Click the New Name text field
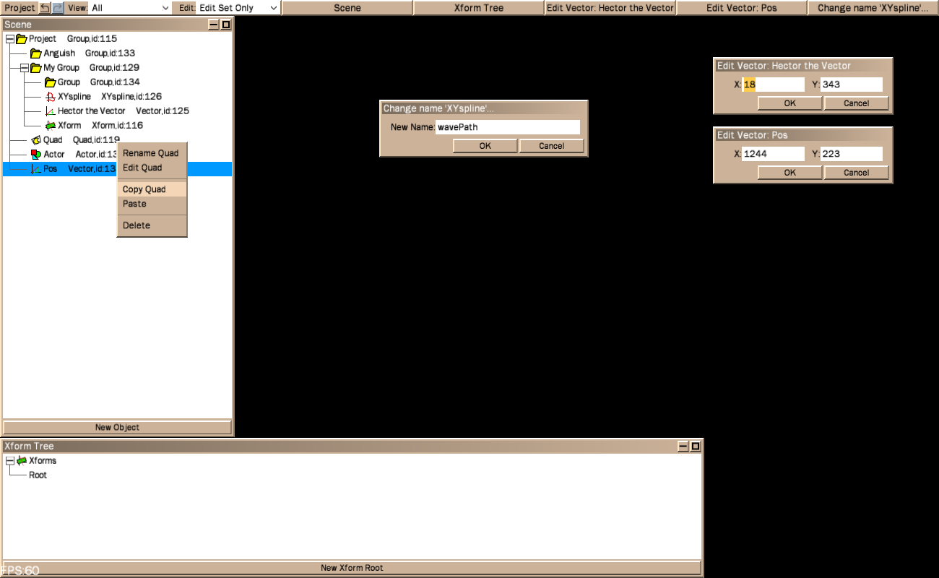Screen dimensions: 939x578 [x=507, y=127]
